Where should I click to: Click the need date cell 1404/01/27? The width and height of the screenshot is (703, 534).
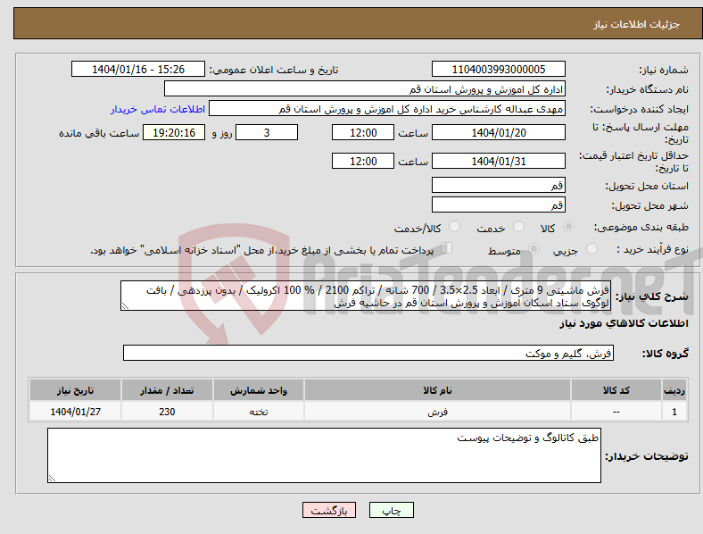coord(75,411)
